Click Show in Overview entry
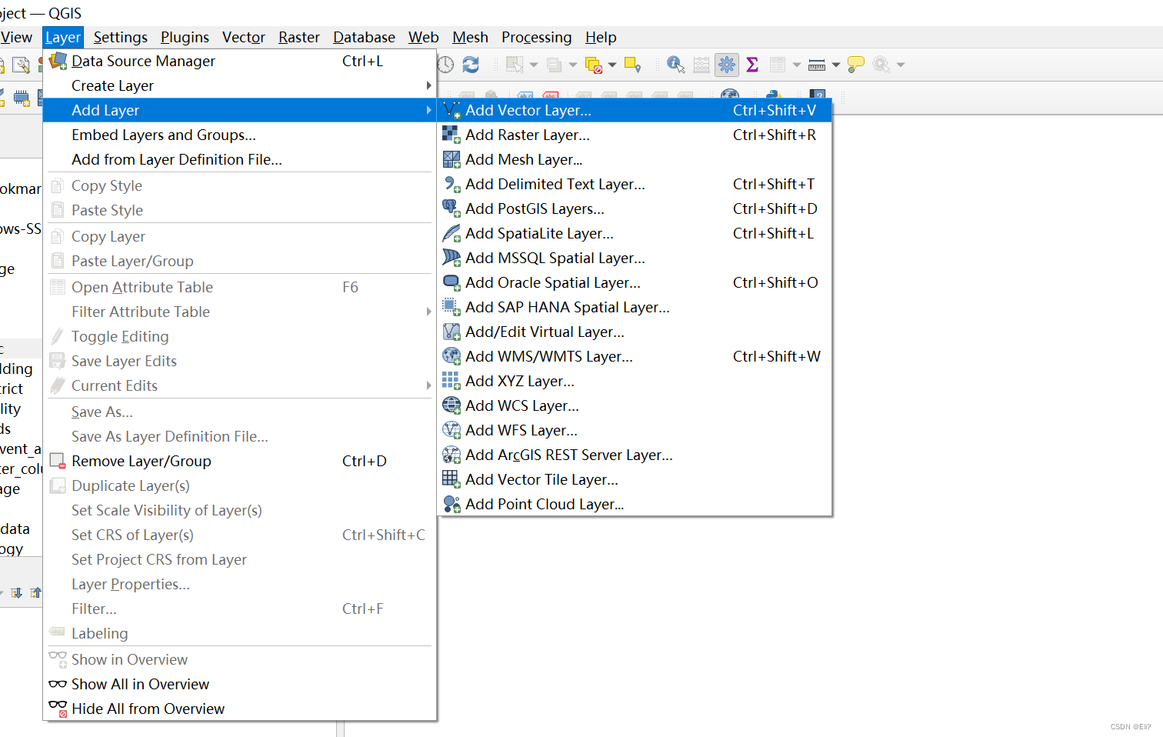The height and width of the screenshot is (737, 1163). click(239, 659)
